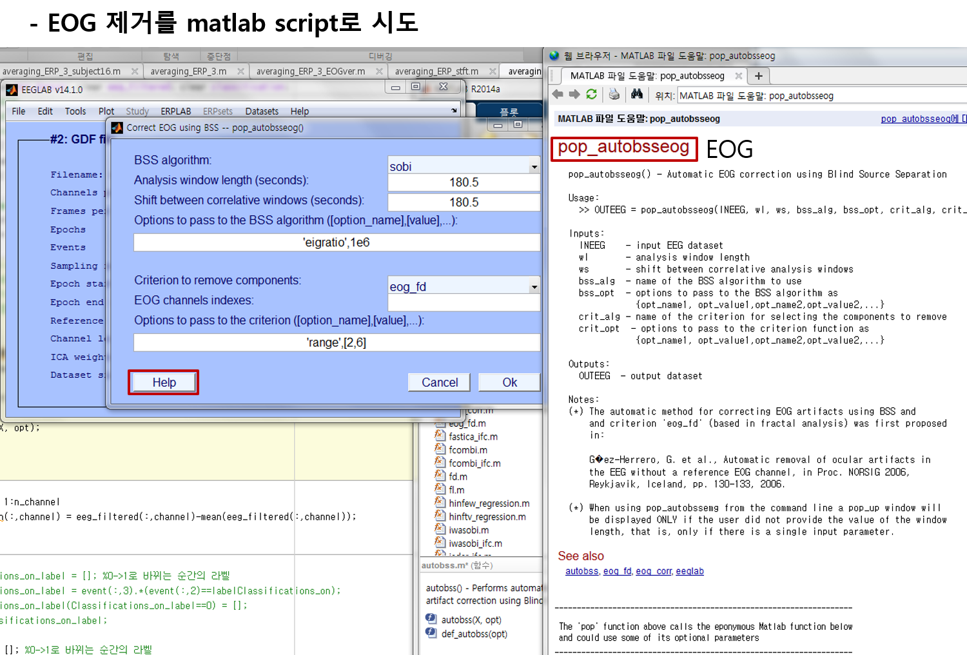Click the 탐색 ribbon section label
The height and width of the screenshot is (655, 967).
pos(171,57)
